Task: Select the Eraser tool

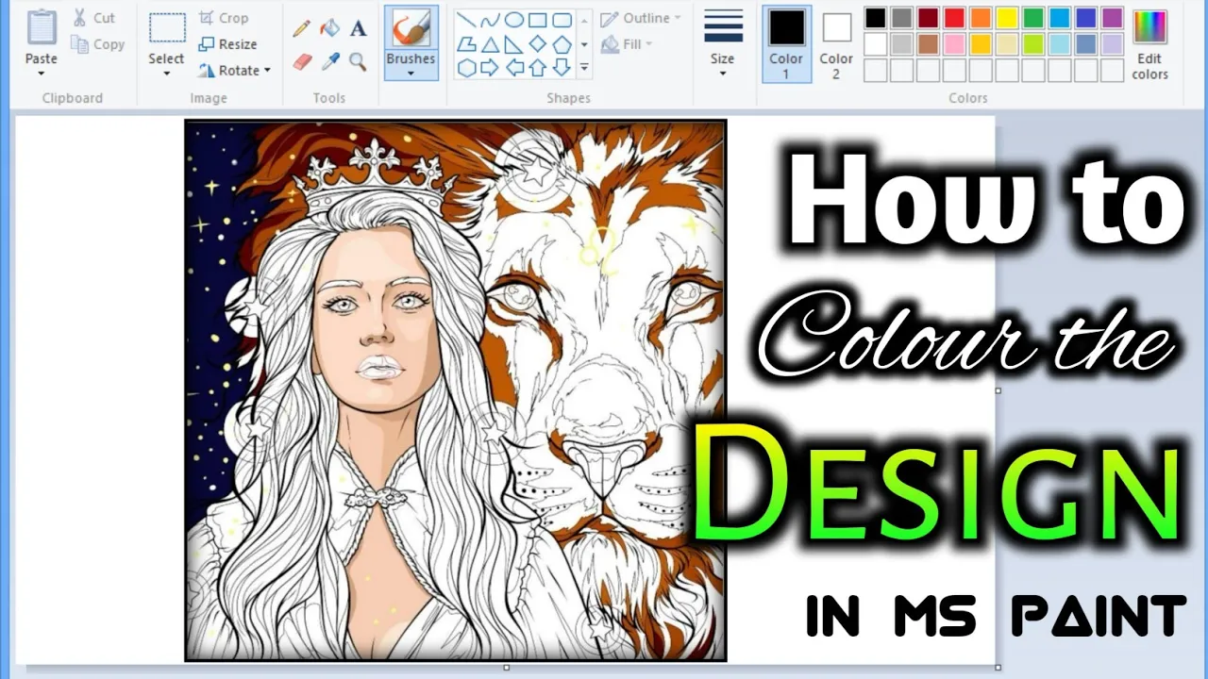Action: tap(302, 61)
